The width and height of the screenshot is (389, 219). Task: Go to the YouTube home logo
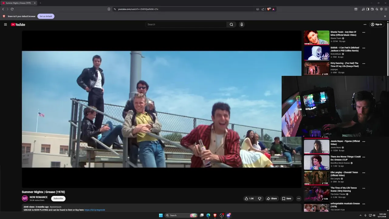click(18, 24)
